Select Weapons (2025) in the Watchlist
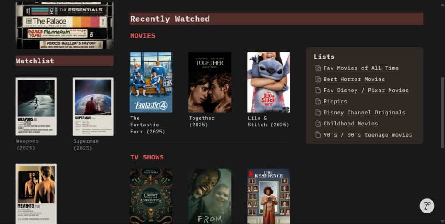The image size is (445, 224). pos(36,106)
